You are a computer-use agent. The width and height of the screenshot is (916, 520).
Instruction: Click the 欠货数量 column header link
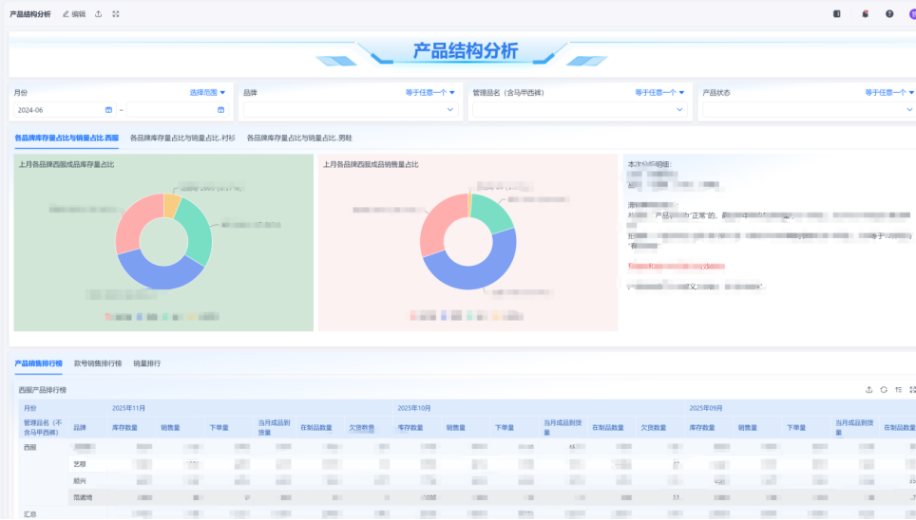pyautogui.click(x=361, y=428)
